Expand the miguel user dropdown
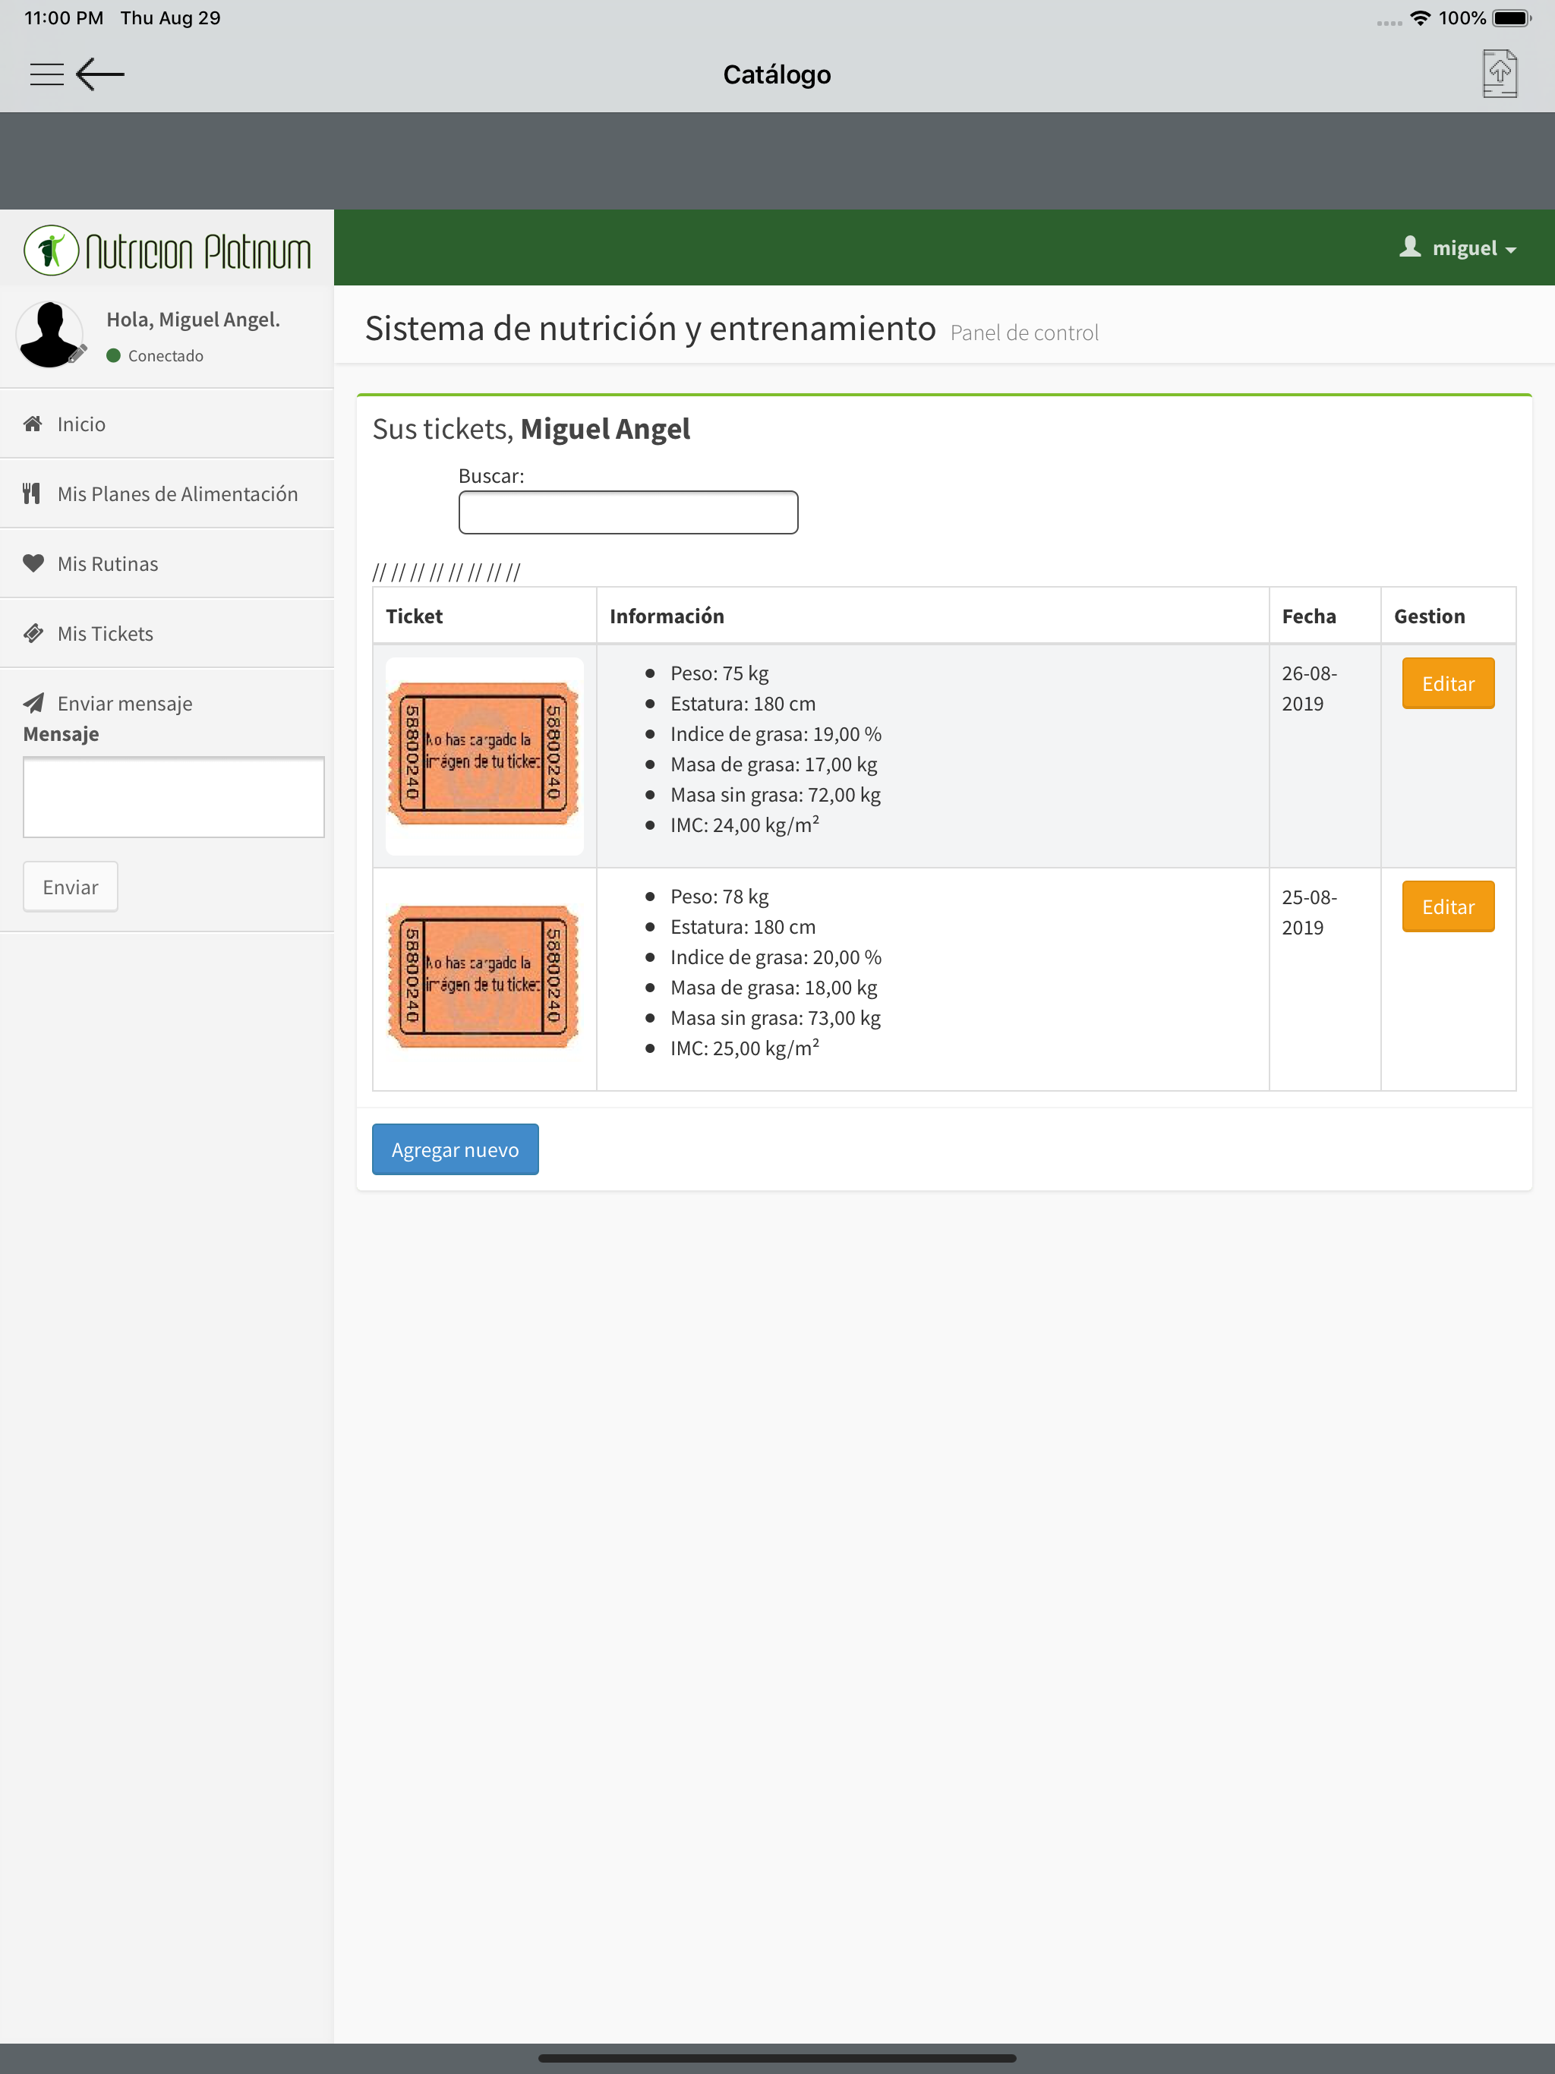1555x2074 pixels. 1459,247
